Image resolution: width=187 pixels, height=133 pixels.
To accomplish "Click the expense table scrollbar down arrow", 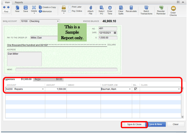I will click(182, 117).
